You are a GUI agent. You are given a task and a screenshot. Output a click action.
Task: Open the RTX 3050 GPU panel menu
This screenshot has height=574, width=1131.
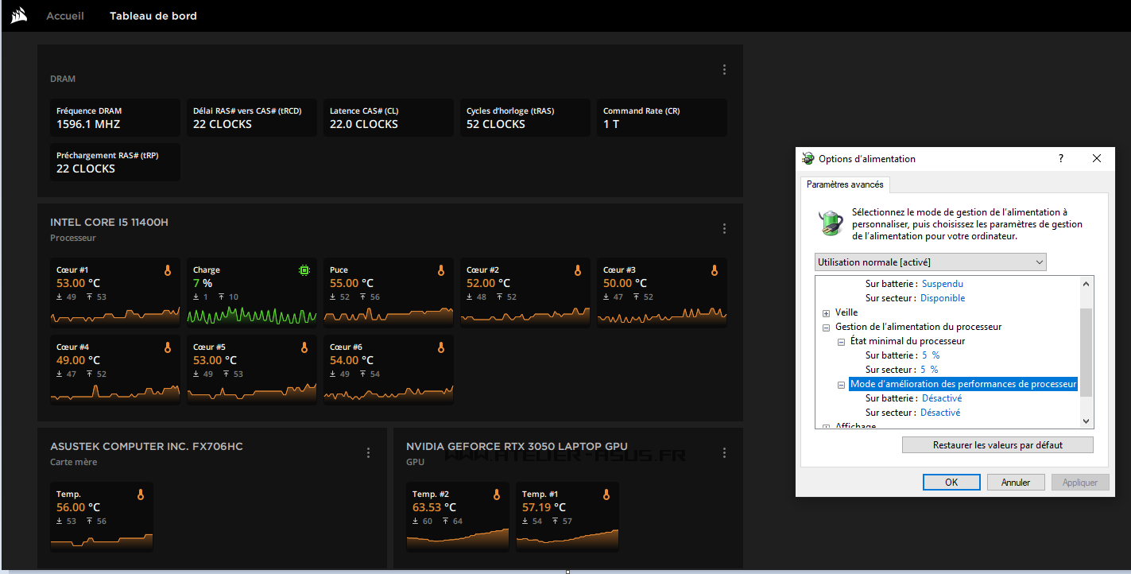pyautogui.click(x=724, y=453)
